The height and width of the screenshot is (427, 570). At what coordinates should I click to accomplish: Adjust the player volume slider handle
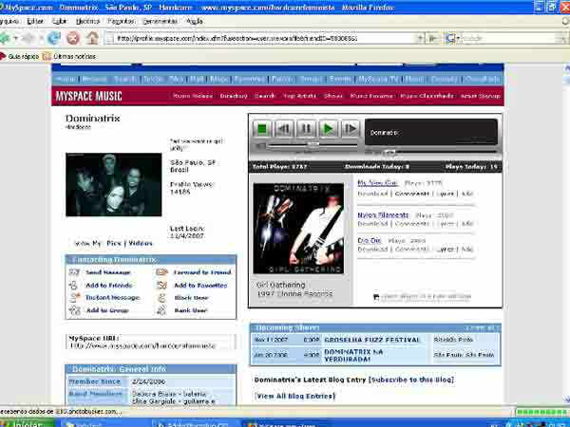[x=313, y=145]
